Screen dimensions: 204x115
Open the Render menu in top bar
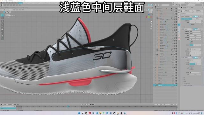click(x=10, y=3)
